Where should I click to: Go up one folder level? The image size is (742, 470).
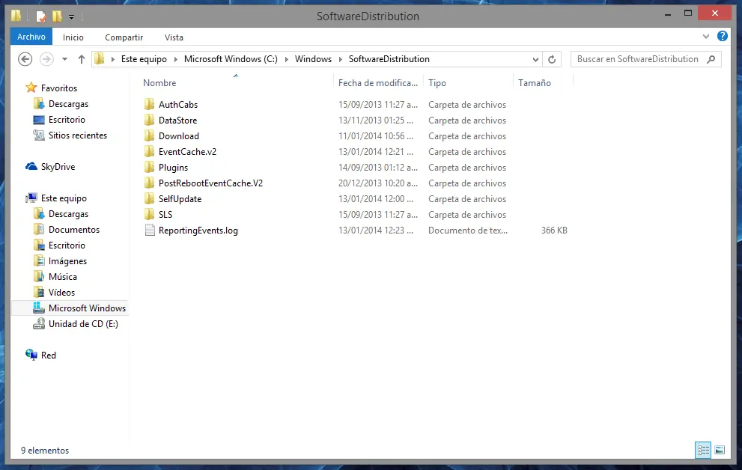click(82, 59)
